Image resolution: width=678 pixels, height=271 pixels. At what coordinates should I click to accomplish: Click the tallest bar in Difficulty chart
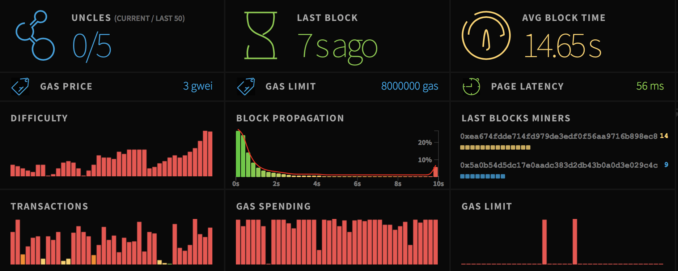(x=205, y=154)
